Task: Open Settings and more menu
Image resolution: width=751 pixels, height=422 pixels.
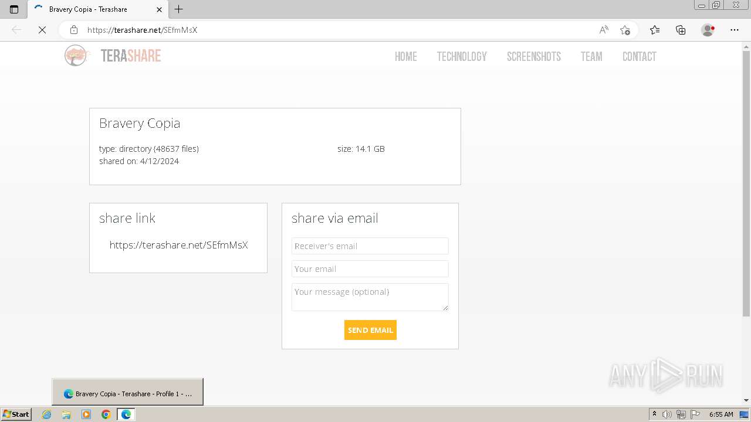Action: click(x=735, y=30)
